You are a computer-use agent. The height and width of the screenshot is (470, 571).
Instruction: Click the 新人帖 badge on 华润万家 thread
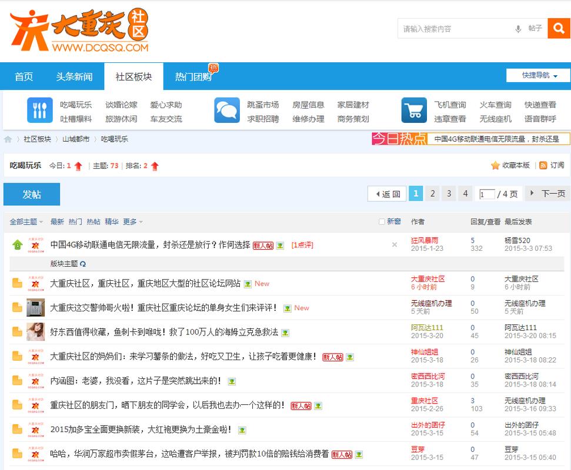(x=342, y=455)
